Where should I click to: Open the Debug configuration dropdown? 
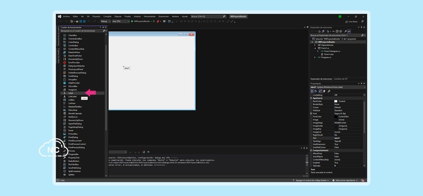tap(106, 21)
